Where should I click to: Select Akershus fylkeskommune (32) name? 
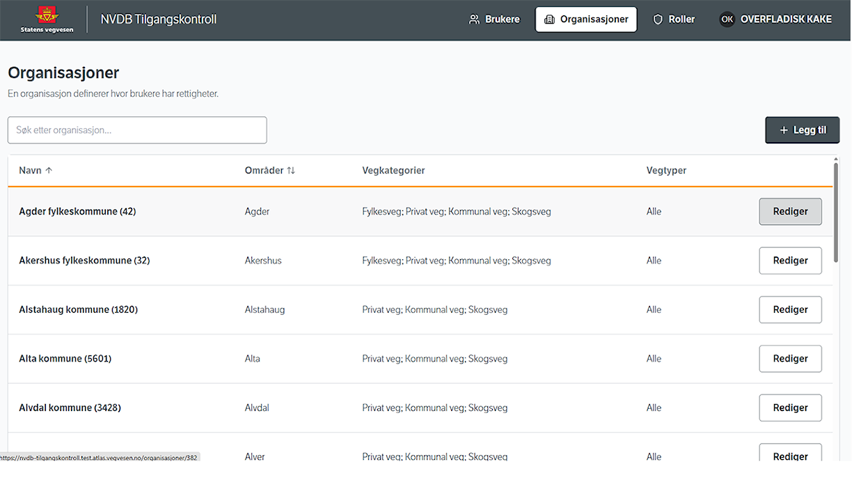tap(84, 261)
